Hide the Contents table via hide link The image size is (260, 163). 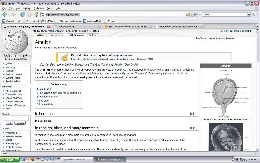point(64,84)
